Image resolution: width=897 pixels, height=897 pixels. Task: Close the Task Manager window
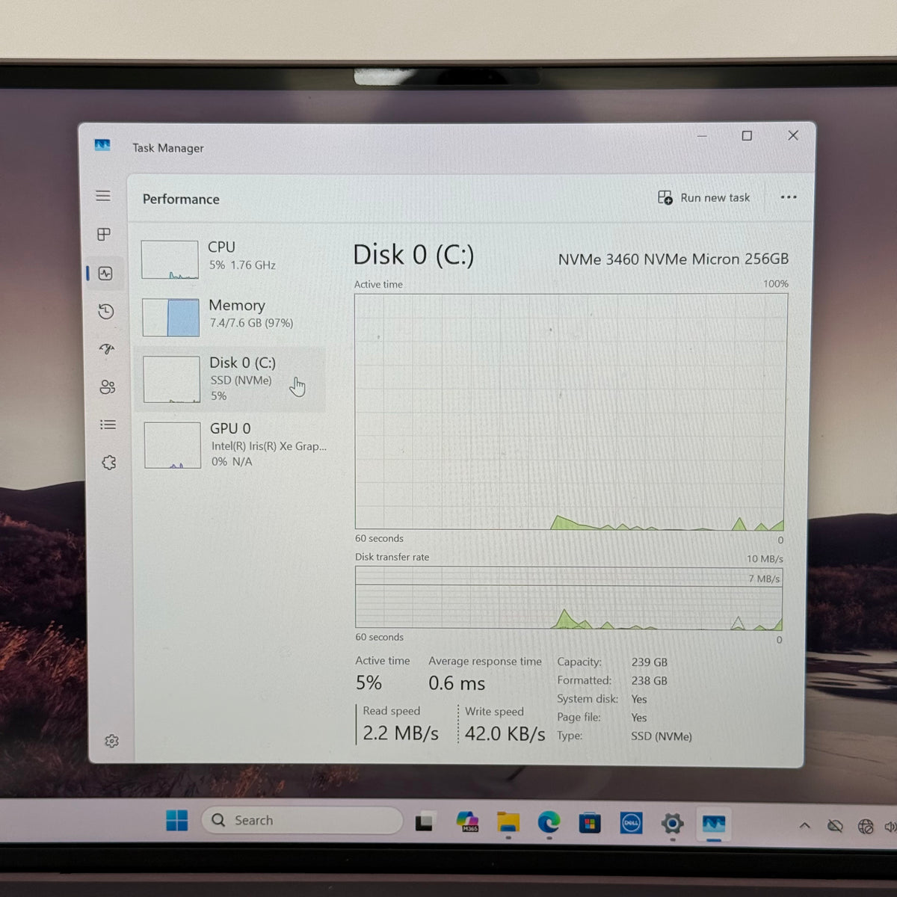[793, 135]
